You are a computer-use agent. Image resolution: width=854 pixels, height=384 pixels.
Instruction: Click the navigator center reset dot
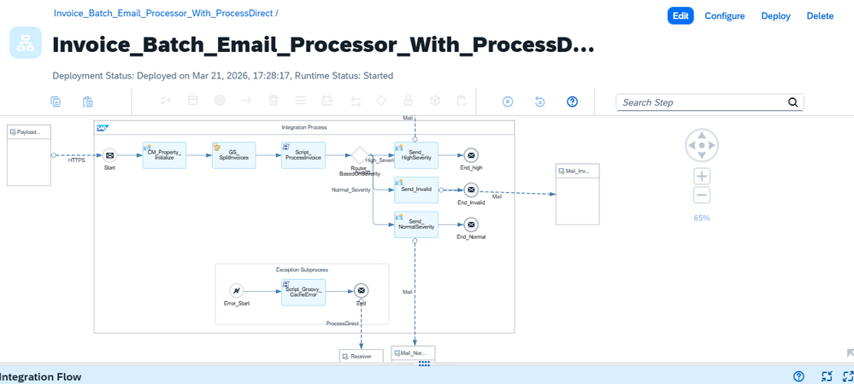point(702,145)
